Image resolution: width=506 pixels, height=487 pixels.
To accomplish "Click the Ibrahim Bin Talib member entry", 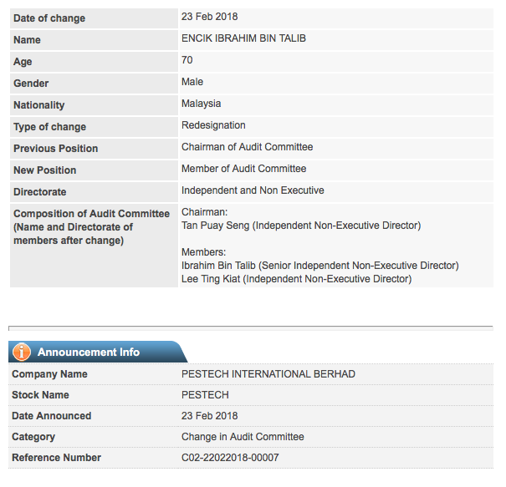I will pos(319,266).
